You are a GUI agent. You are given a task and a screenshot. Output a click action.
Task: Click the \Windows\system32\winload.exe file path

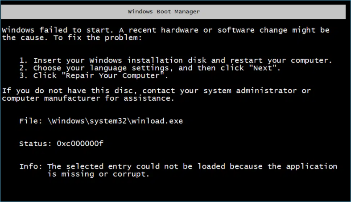click(115, 121)
